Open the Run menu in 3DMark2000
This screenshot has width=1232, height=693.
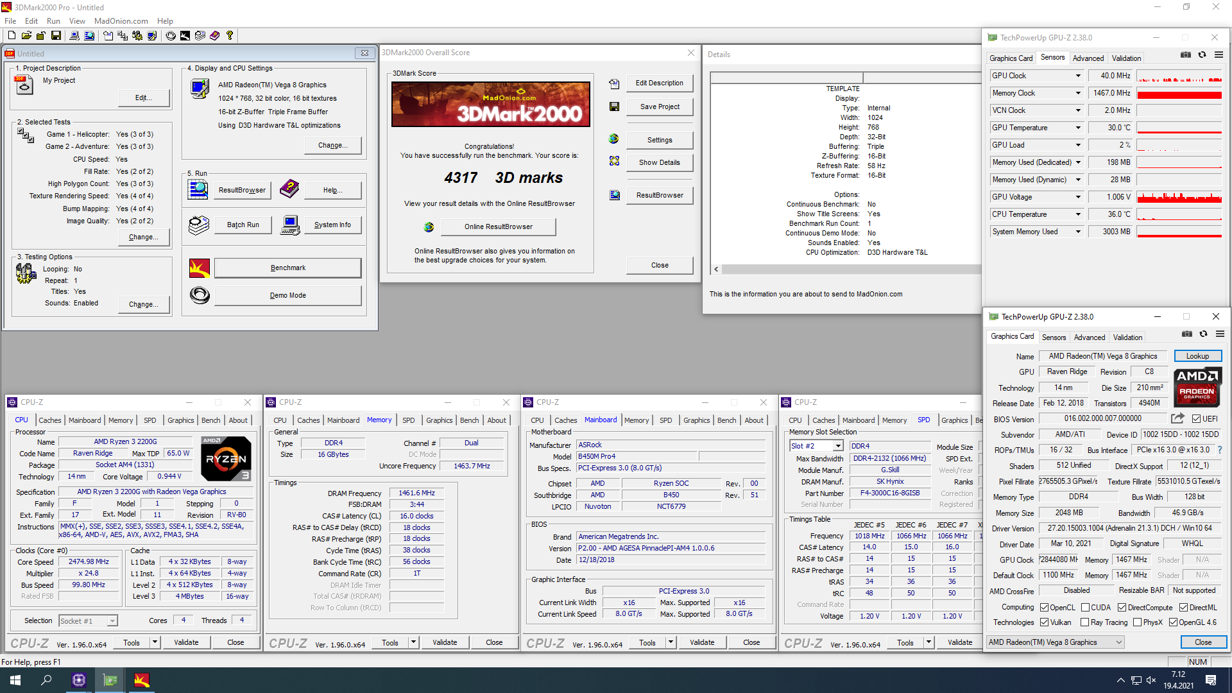(x=53, y=21)
